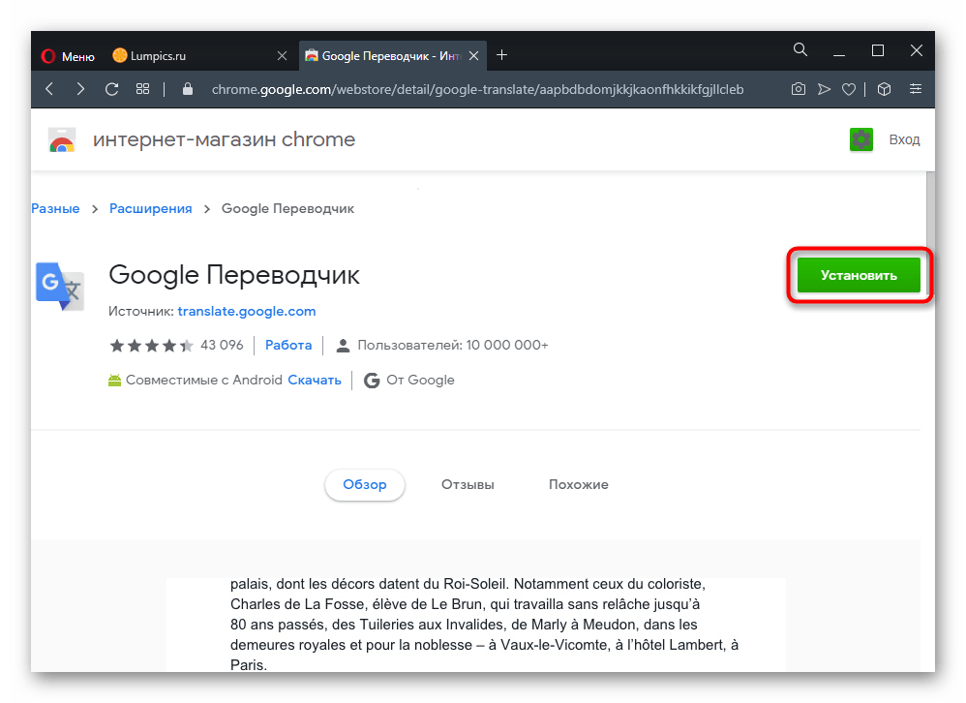Viewport: 966px width, 703px height.
Task: Add page to bookmarks heart icon
Action: coord(849,89)
